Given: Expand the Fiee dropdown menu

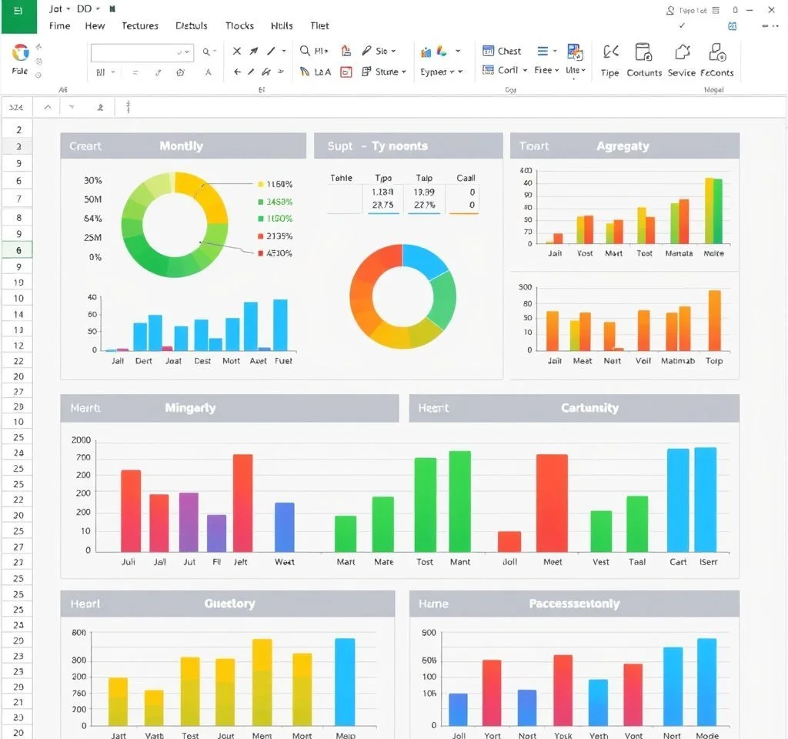Looking at the screenshot, I should pos(558,70).
